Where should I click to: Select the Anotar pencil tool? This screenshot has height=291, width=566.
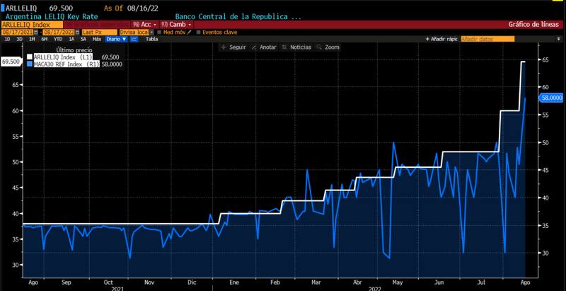point(254,47)
